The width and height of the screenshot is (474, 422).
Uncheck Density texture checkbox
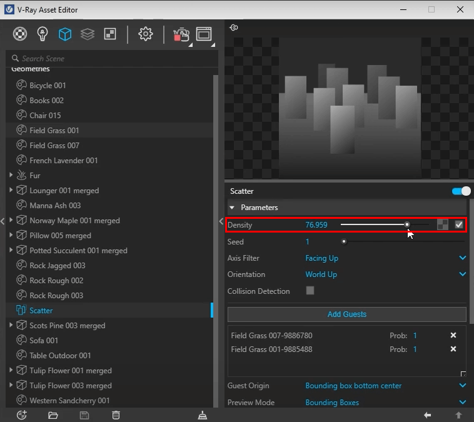[459, 224]
